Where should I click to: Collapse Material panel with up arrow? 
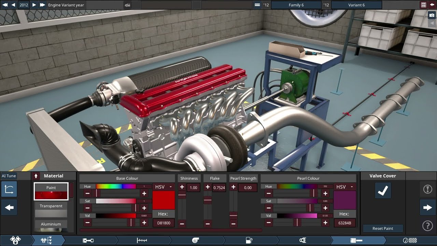point(36,176)
